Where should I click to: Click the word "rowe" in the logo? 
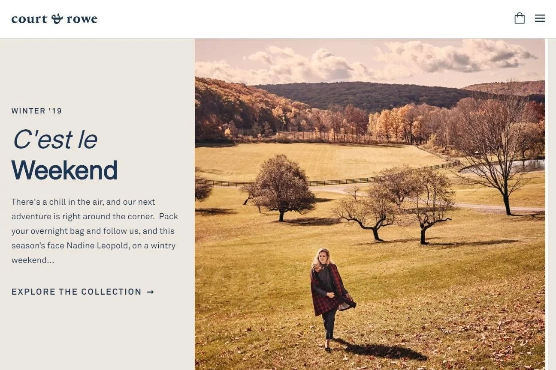pyautogui.click(x=82, y=19)
